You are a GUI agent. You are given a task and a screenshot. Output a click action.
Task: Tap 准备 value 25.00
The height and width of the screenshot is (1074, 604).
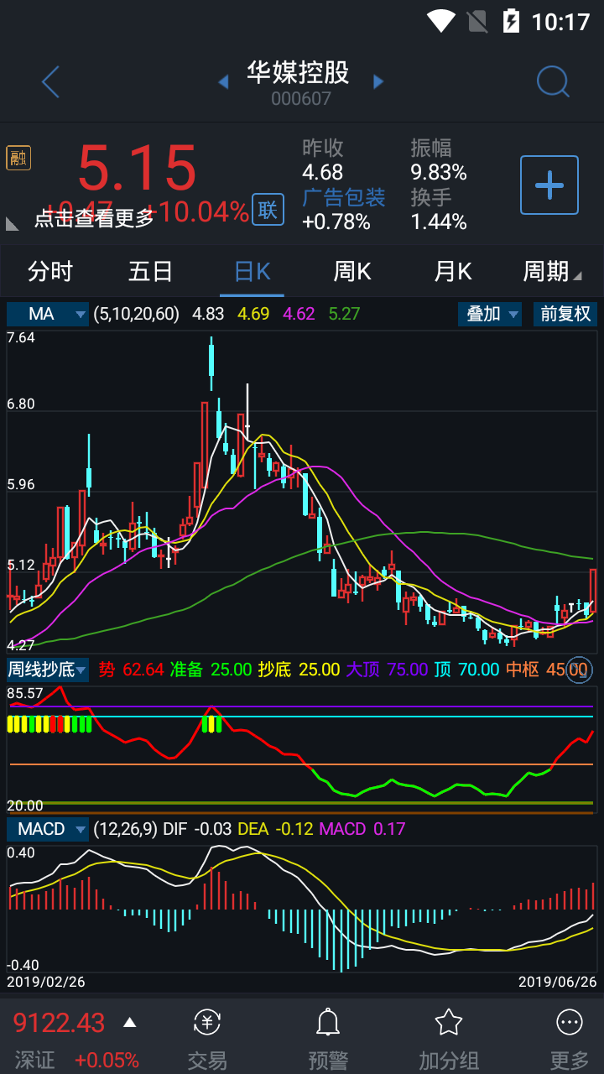pos(231,670)
